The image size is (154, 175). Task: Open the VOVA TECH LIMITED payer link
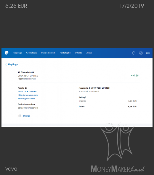pyautogui.click(x=27, y=92)
